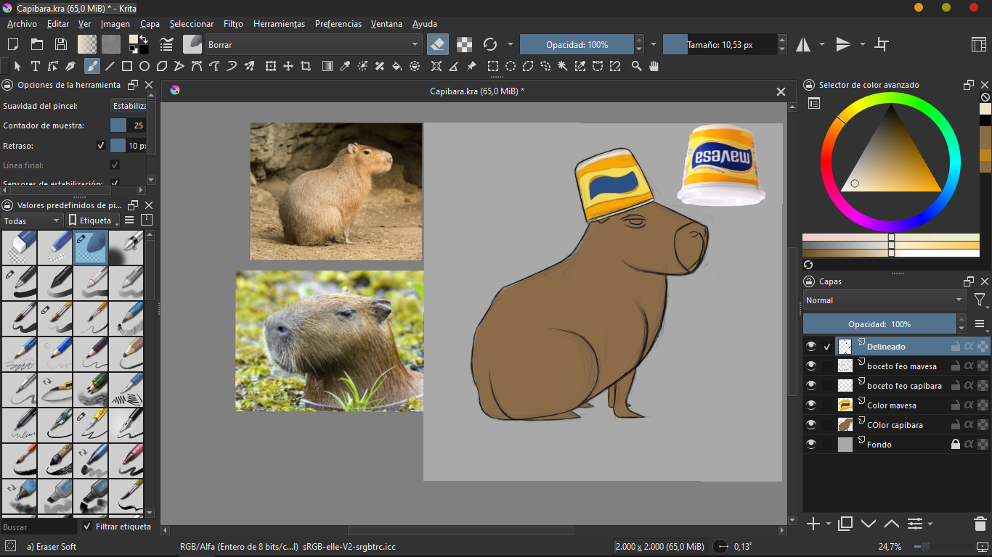Select the Color Sampler eyedropper tool
Image resolution: width=992 pixels, height=557 pixels.
[x=345, y=66]
